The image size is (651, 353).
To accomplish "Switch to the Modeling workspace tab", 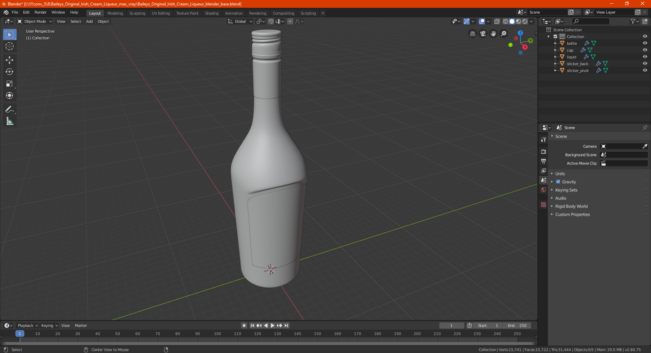I will pyautogui.click(x=115, y=13).
